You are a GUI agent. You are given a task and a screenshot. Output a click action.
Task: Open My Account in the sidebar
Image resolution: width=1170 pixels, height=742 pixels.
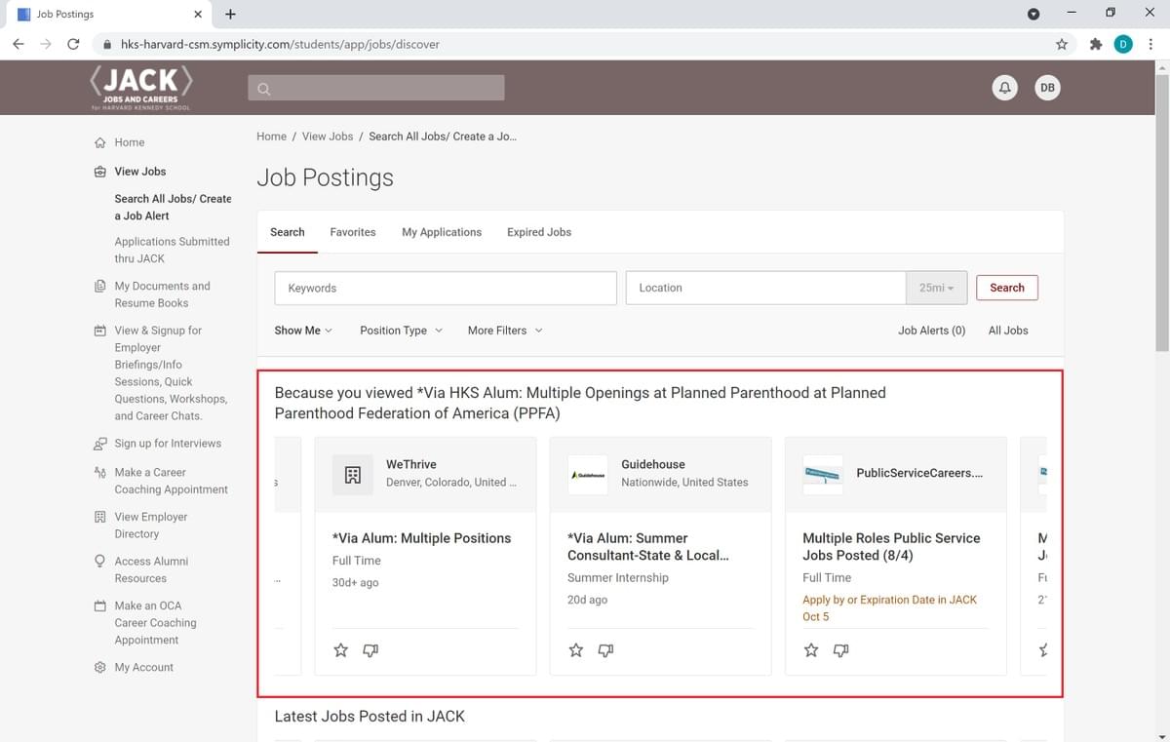[143, 668]
